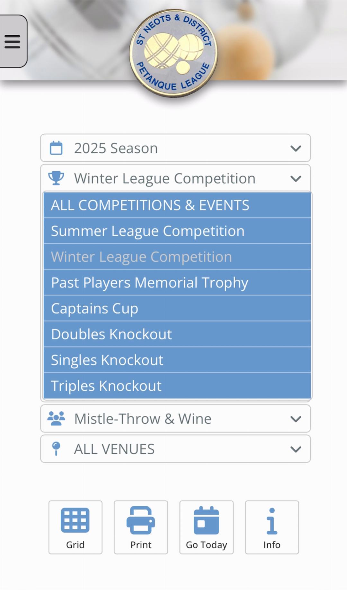Screen dimensions: 347x590
Task: Open the Info panel
Action: [272, 527]
